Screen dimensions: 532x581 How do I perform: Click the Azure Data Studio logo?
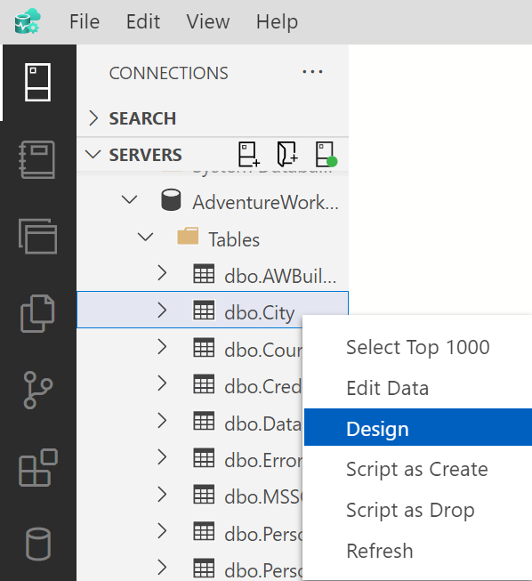tap(28, 20)
